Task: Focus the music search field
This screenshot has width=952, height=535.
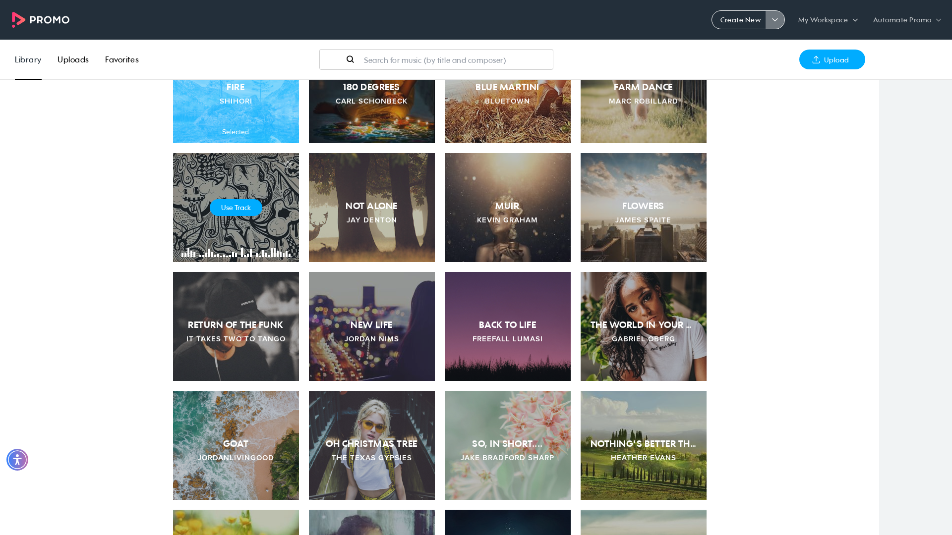Action: (436, 59)
